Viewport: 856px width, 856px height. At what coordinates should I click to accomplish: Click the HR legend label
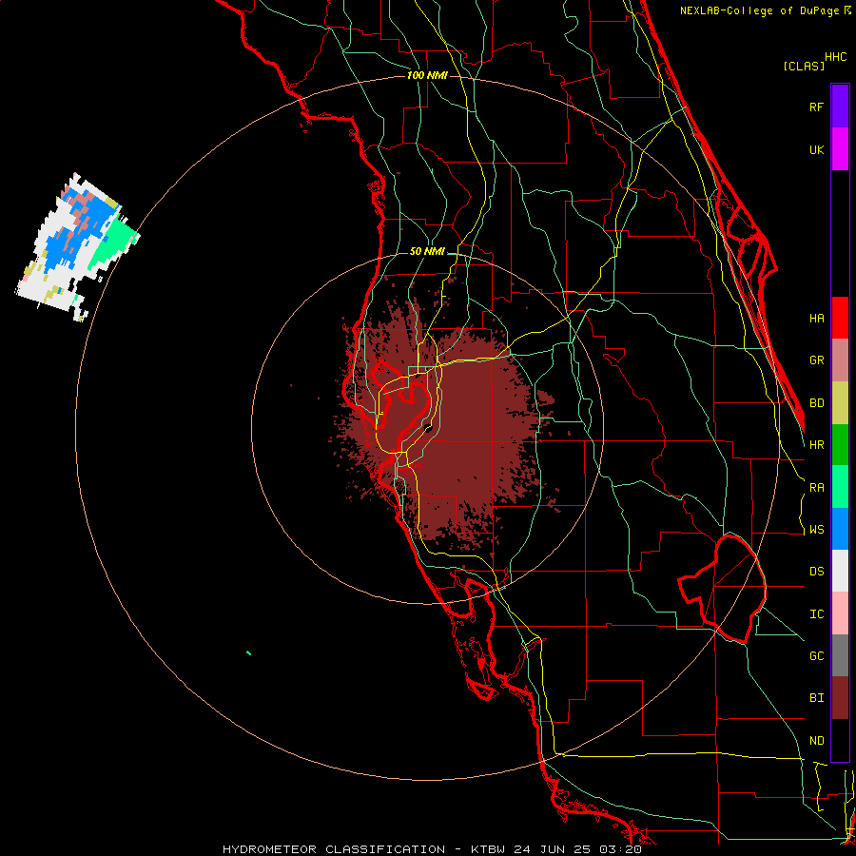click(x=816, y=445)
